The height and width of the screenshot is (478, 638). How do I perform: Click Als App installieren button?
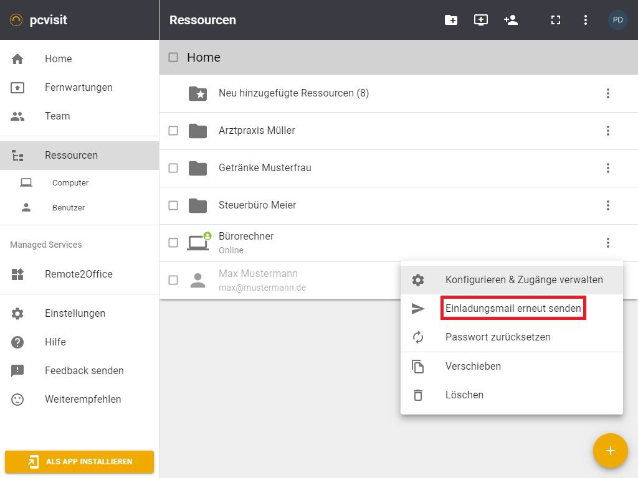click(x=79, y=462)
